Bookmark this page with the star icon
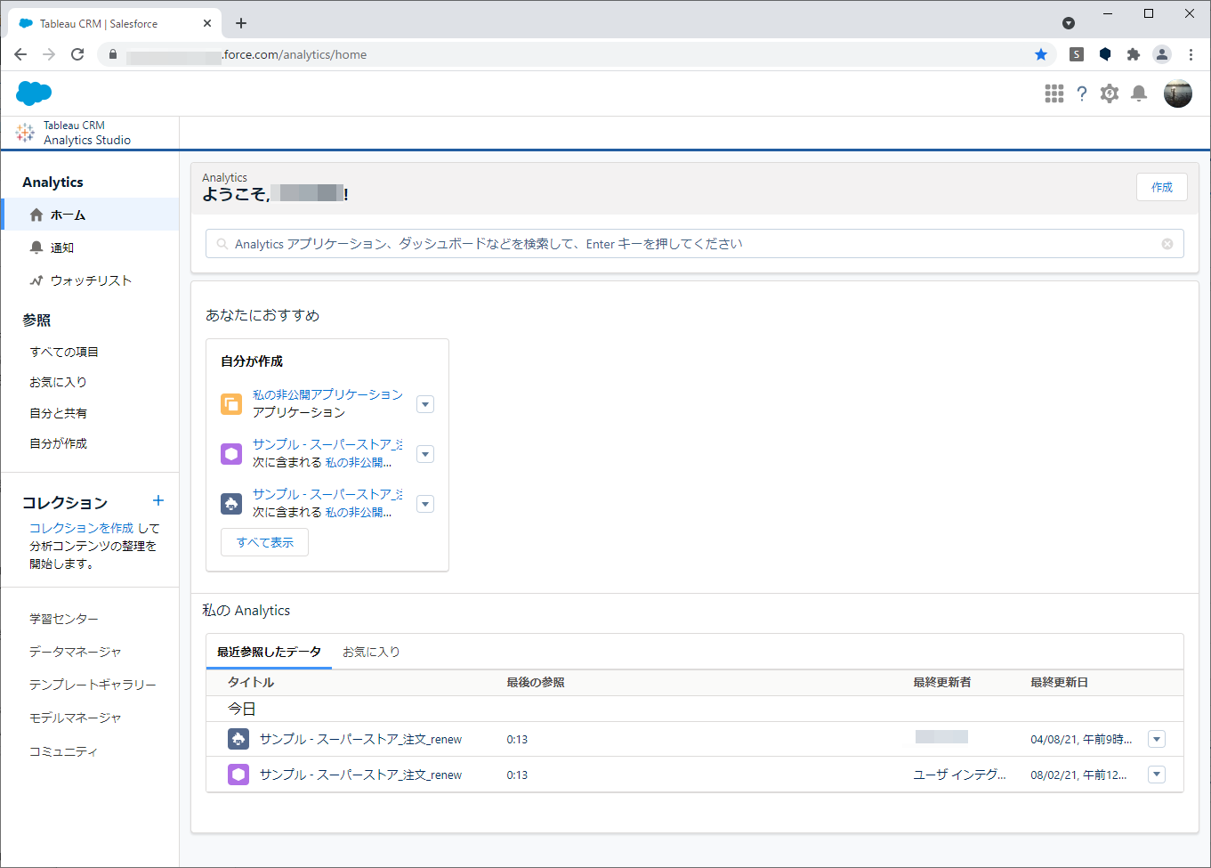Viewport: 1211px width, 868px height. (x=1041, y=54)
